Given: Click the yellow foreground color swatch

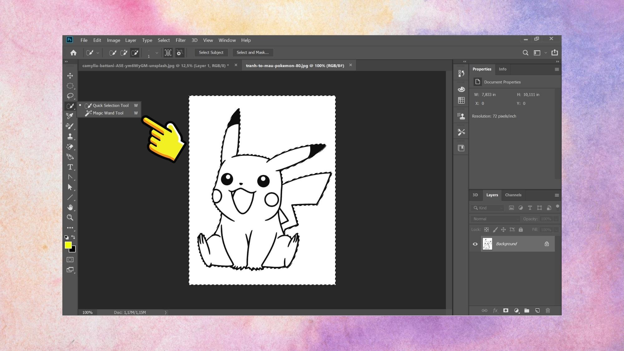Looking at the screenshot, I should [68, 245].
